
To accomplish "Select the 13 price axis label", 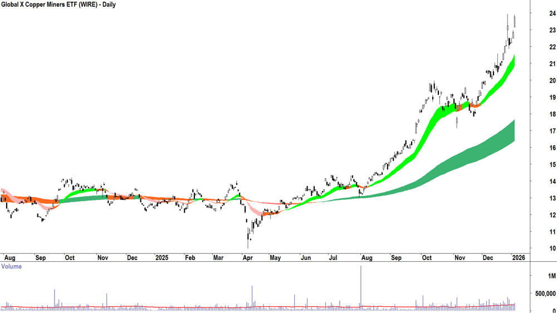I will pos(553,198).
